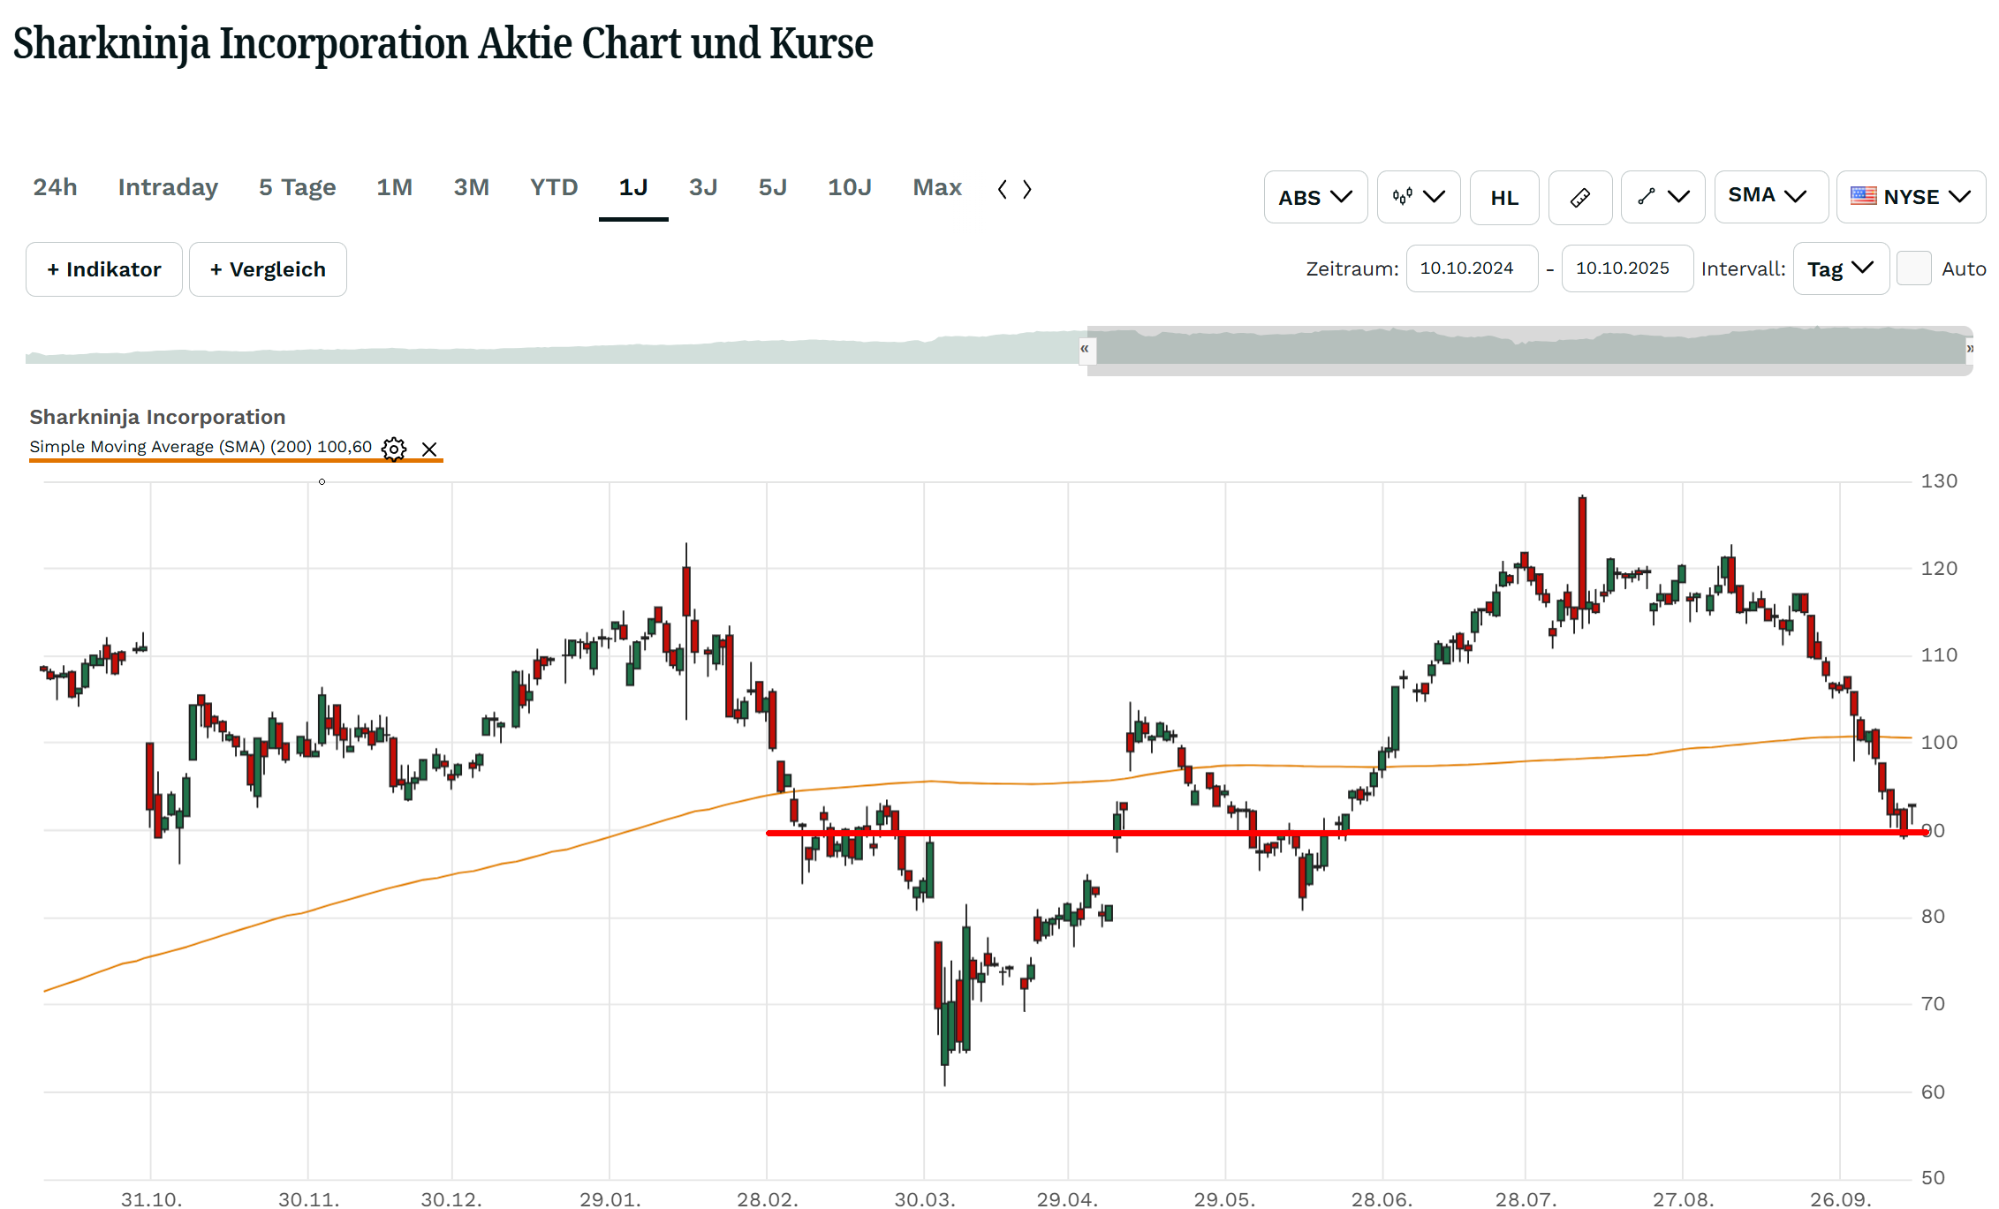
Task: Switch to the 3M time range tab
Action: (471, 187)
